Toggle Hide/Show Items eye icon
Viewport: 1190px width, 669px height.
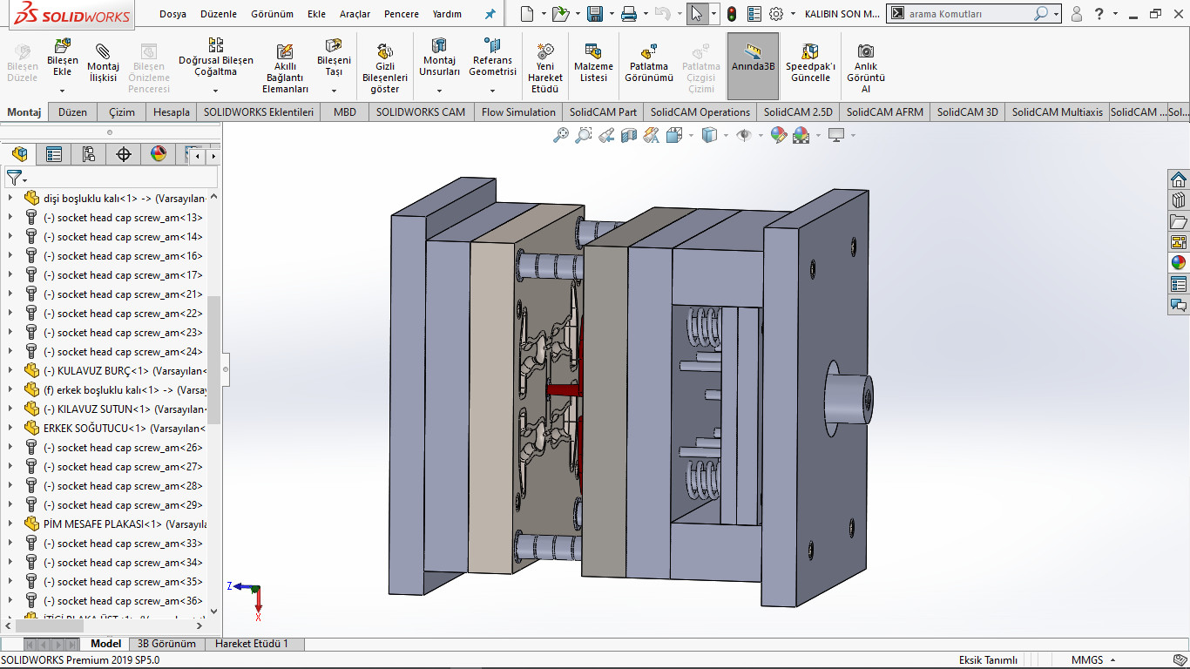coord(744,135)
